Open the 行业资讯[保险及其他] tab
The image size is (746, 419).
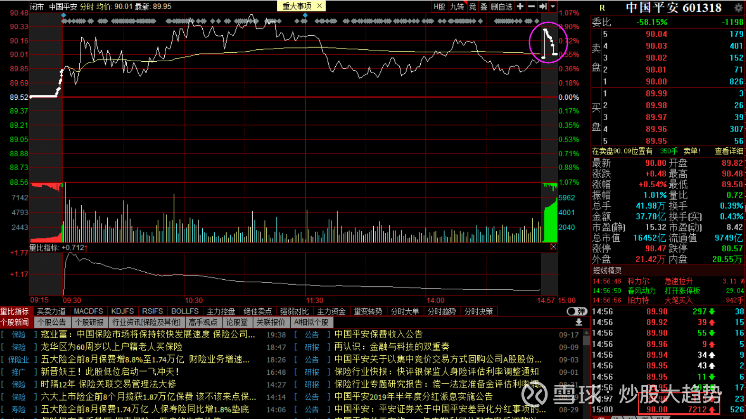(x=146, y=322)
